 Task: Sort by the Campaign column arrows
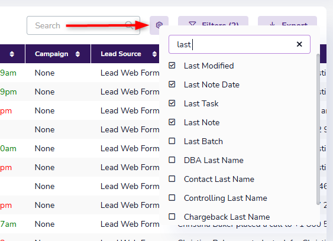[77, 54]
